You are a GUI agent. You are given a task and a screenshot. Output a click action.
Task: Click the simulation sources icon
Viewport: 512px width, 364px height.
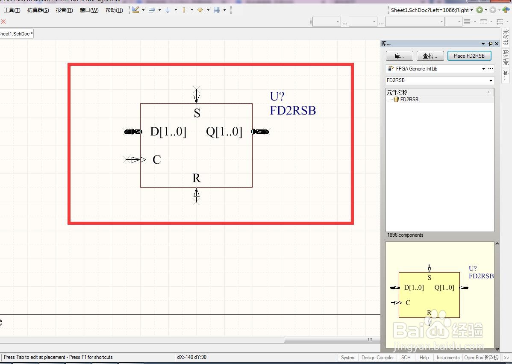point(200,10)
